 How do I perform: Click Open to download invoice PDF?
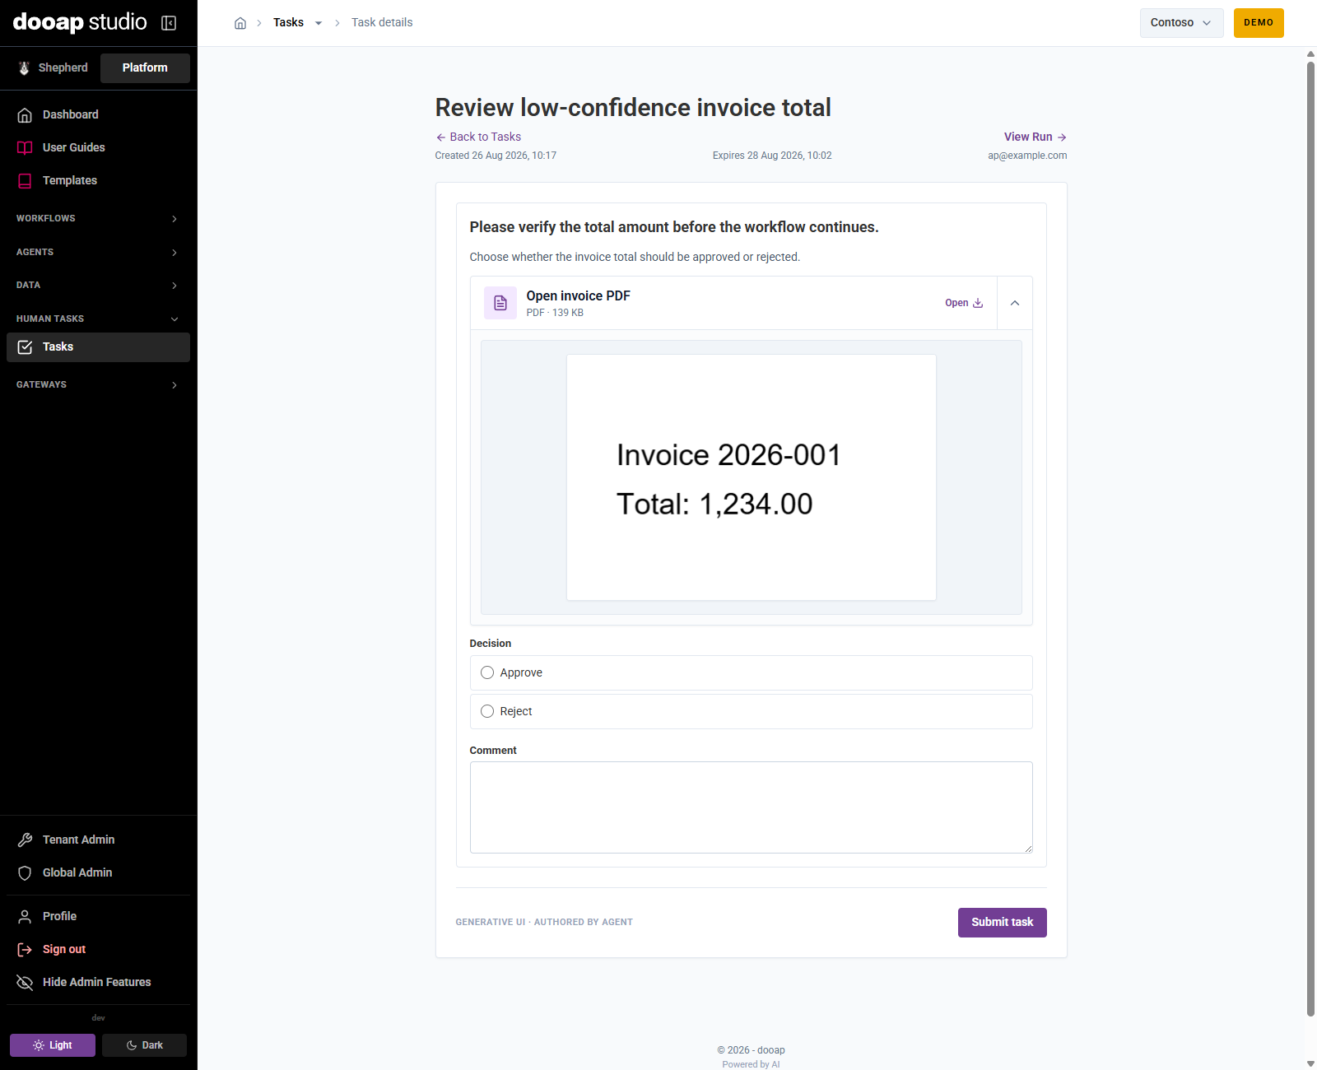(964, 303)
